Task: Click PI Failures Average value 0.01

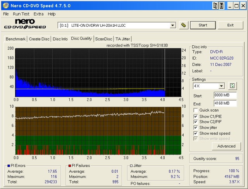Action: pyautogui.click(x=115, y=171)
